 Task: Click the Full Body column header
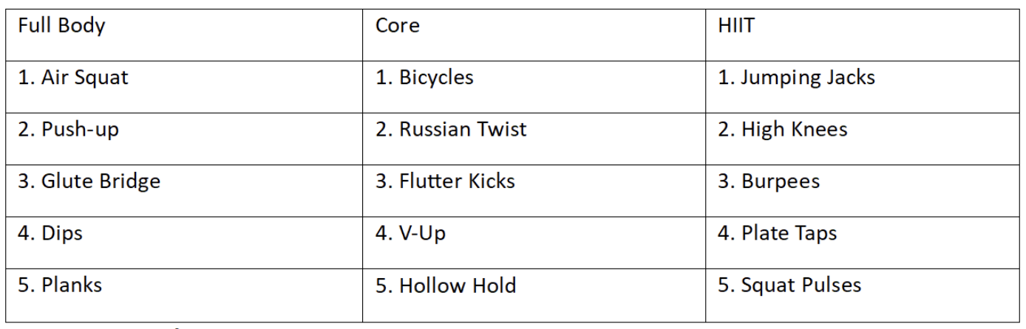62,27
